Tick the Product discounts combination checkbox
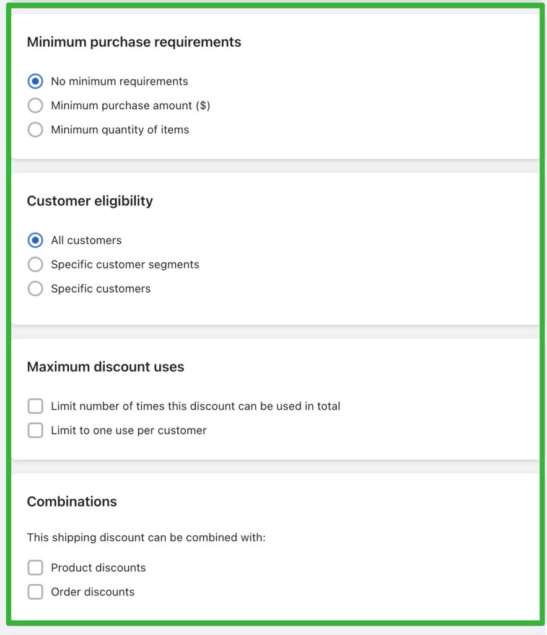The image size is (547, 635). 35,568
